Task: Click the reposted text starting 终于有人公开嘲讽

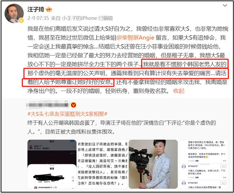Action: 122,127
